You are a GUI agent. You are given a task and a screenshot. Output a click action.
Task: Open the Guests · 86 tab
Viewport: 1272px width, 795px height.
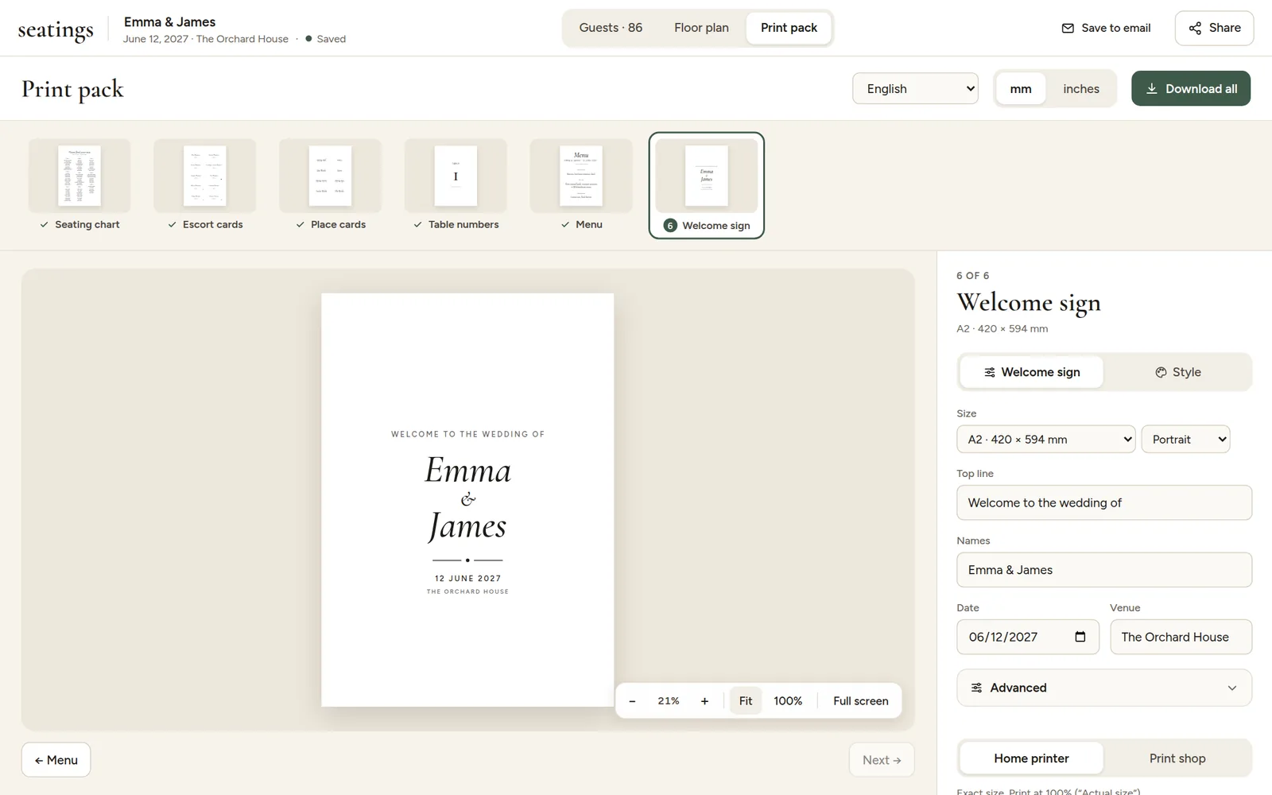(x=611, y=28)
